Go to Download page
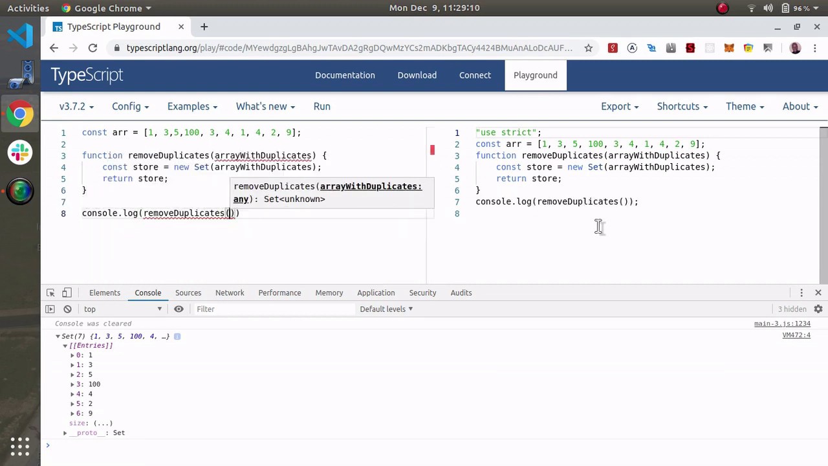The width and height of the screenshot is (828, 466). pos(417,75)
